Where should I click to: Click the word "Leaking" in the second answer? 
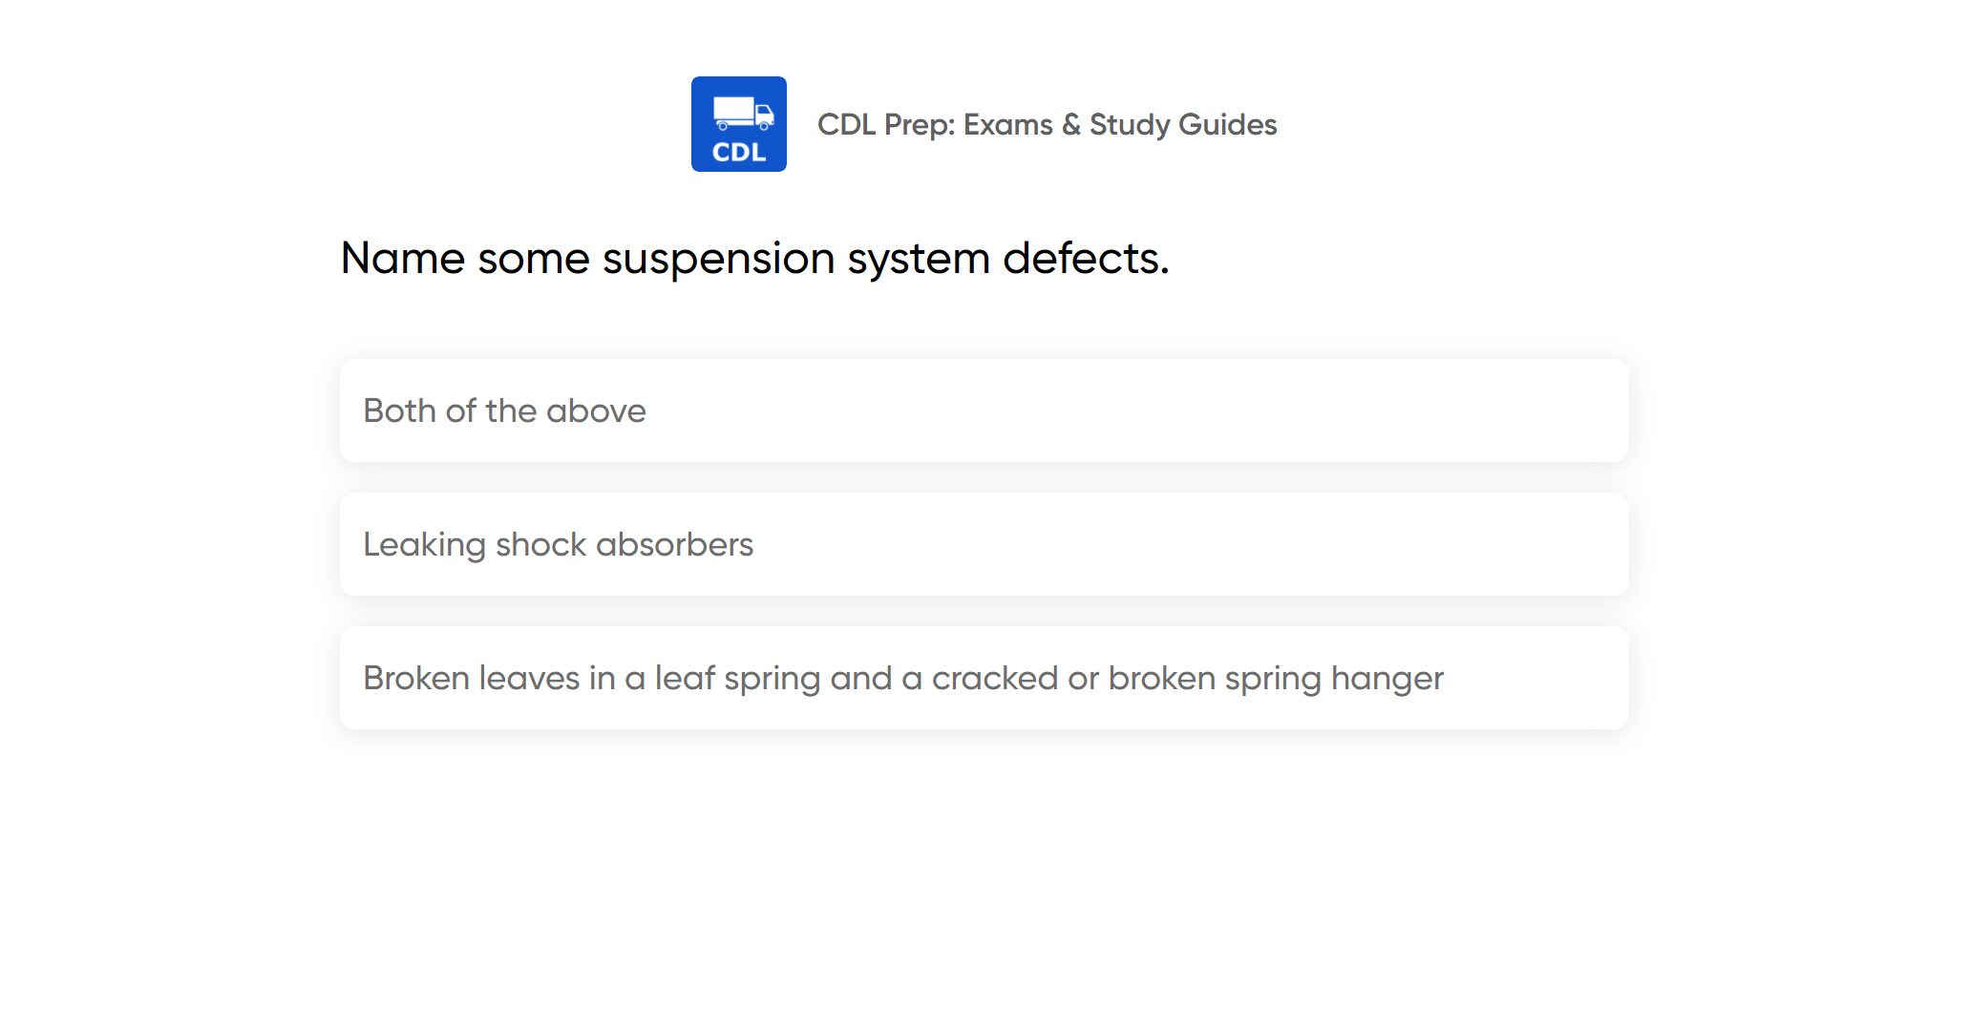tap(424, 545)
